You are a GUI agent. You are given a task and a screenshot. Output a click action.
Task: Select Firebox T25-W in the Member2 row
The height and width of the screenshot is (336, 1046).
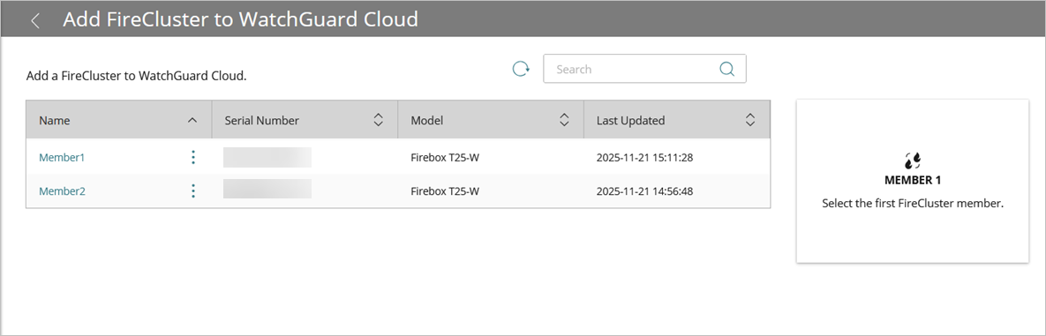[x=445, y=190]
